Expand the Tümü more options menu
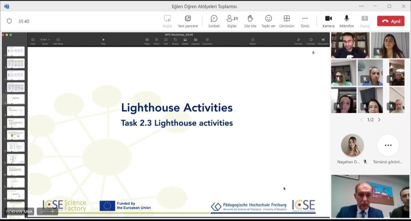Screen dimensions: 411x221 (305, 21)
